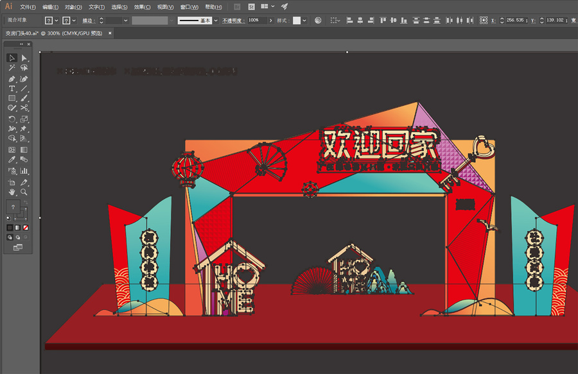Choose the Scissors tool
This screenshot has height=374, width=578.
coord(24,108)
